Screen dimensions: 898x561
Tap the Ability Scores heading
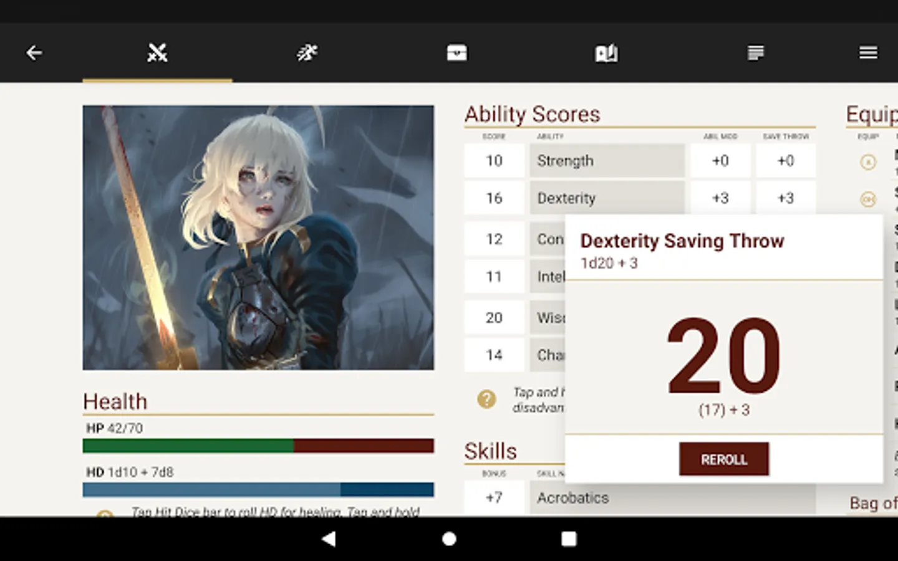[532, 114]
